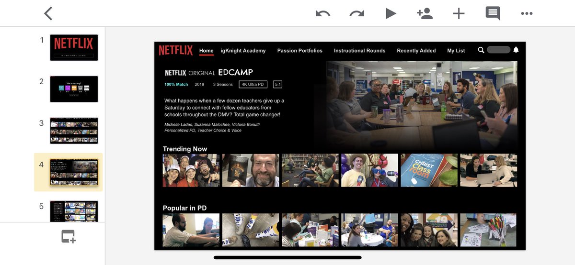Select the Michelle Ladas credits text

tap(213, 127)
